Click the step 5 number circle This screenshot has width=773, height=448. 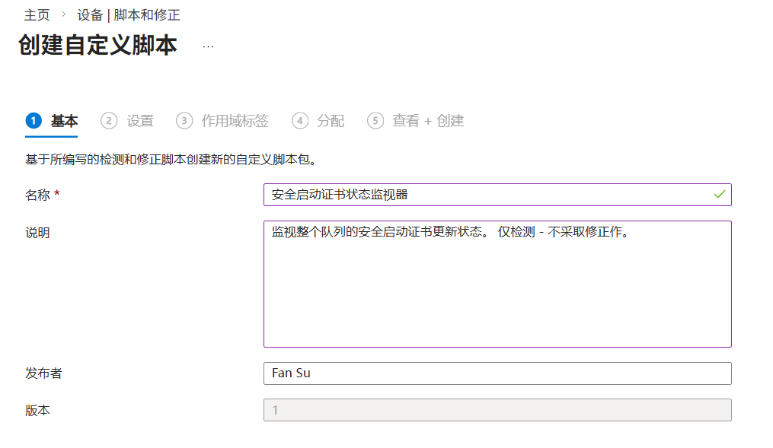375,121
